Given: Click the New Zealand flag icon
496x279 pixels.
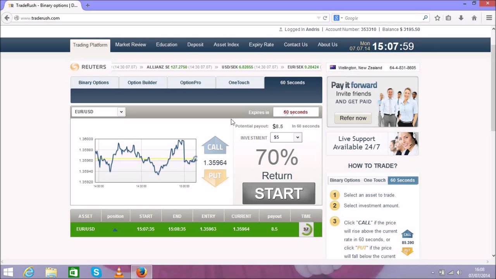Looking at the screenshot, I should pos(332,67).
